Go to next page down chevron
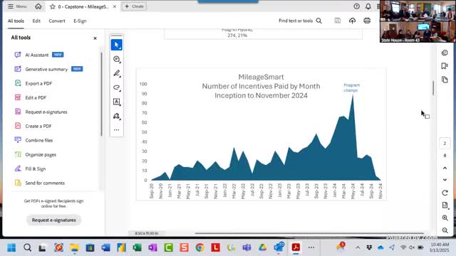Screen dimensions: 456x256 point(445,180)
